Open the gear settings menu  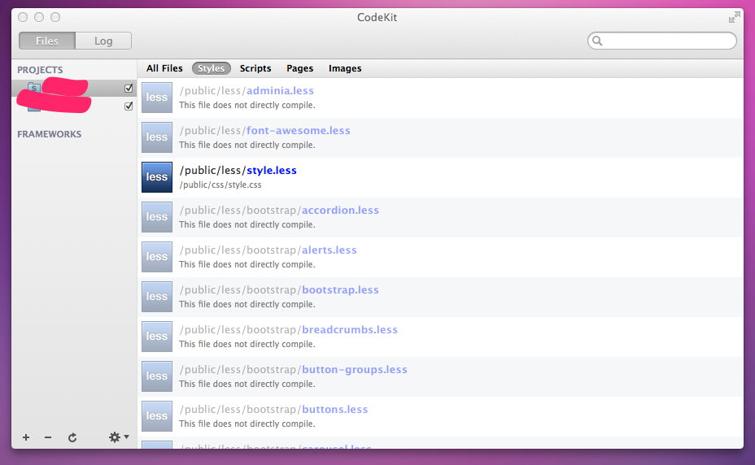coord(119,437)
